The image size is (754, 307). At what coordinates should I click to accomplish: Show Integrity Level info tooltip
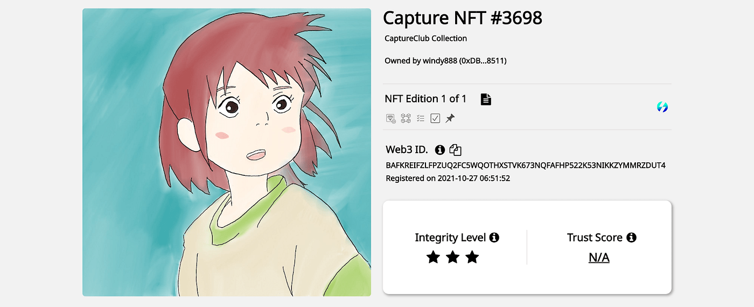click(x=494, y=238)
